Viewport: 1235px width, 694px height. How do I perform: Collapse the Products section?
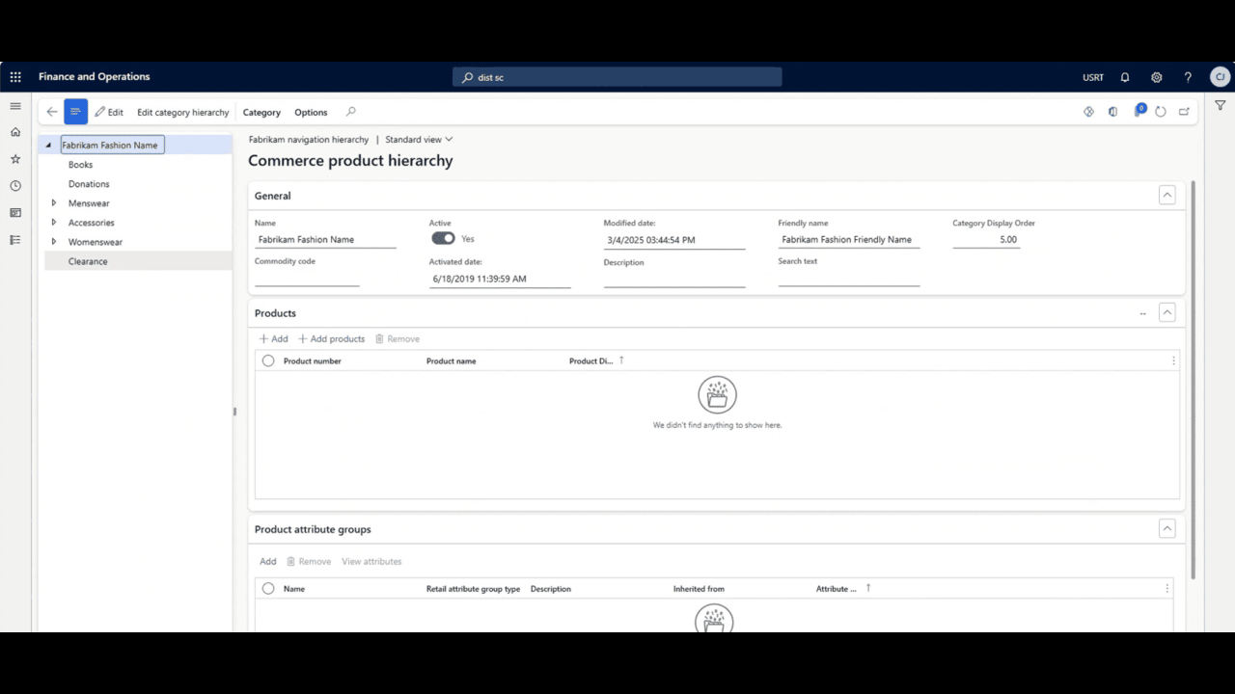[x=1166, y=312]
